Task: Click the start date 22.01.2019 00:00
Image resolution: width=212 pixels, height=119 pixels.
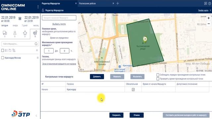Action: 8,19
